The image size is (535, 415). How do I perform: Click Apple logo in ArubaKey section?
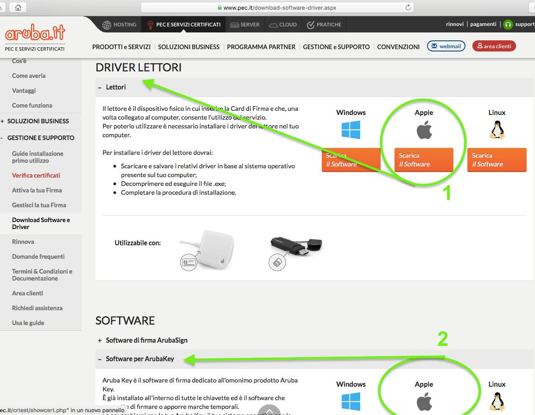pos(424,402)
